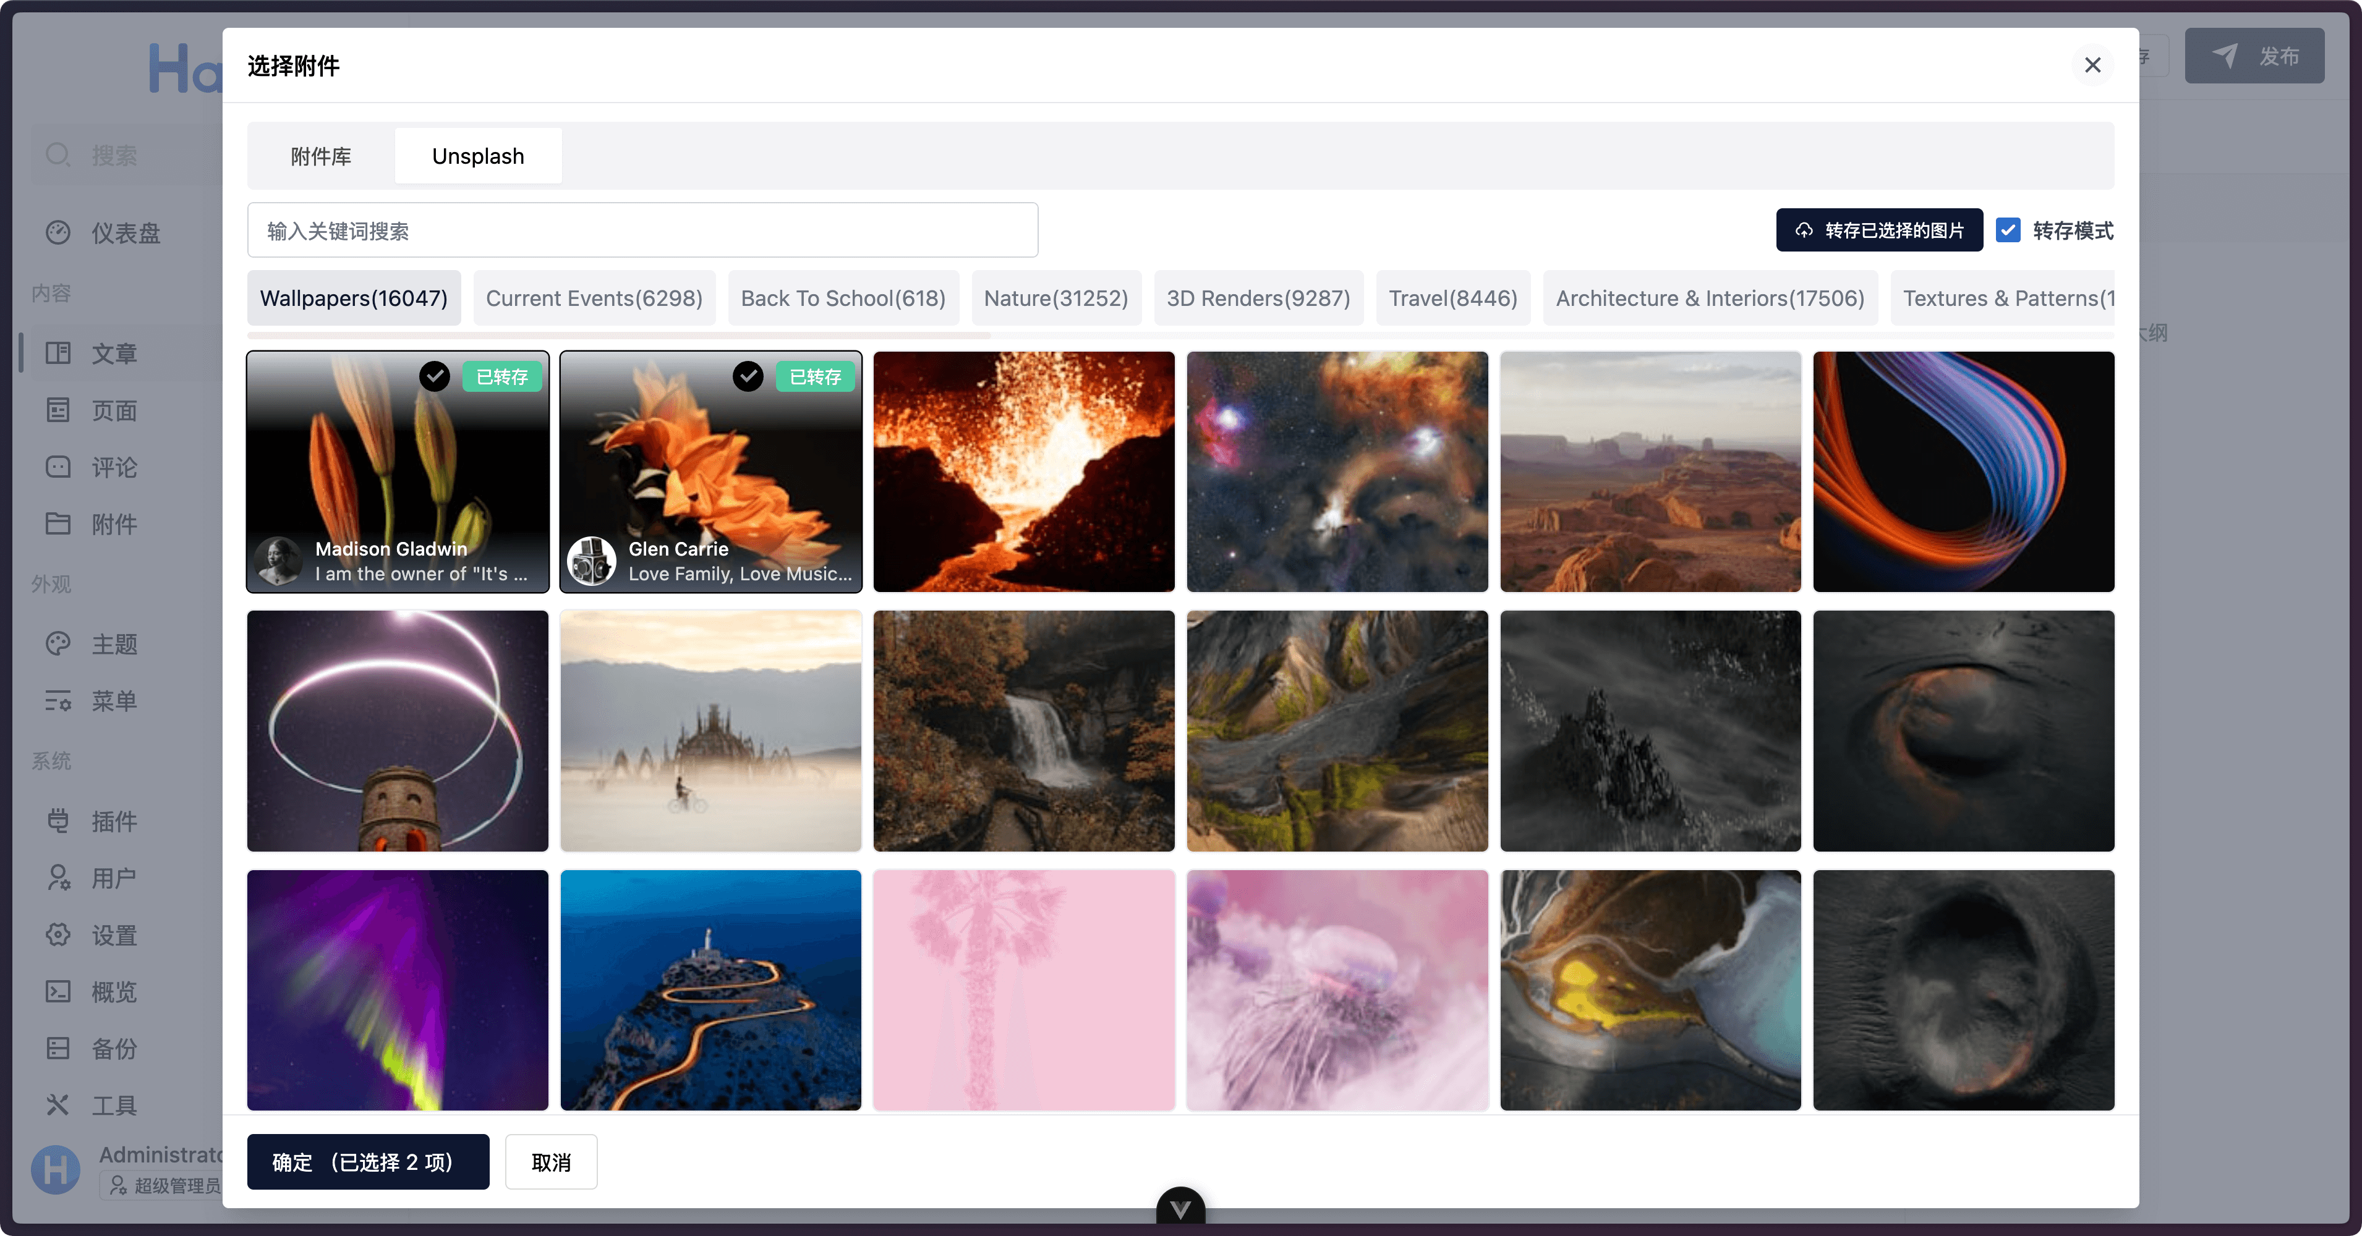Switch to the 附件库 tab
2362x1236 pixels.
point(321,157)
